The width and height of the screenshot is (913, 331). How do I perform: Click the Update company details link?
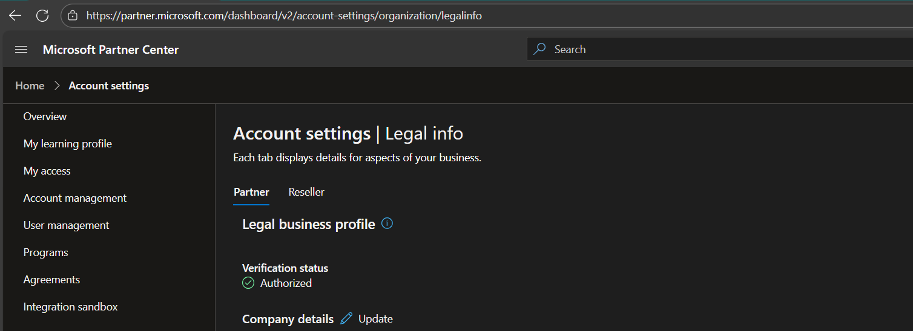(x=375, y=319)
